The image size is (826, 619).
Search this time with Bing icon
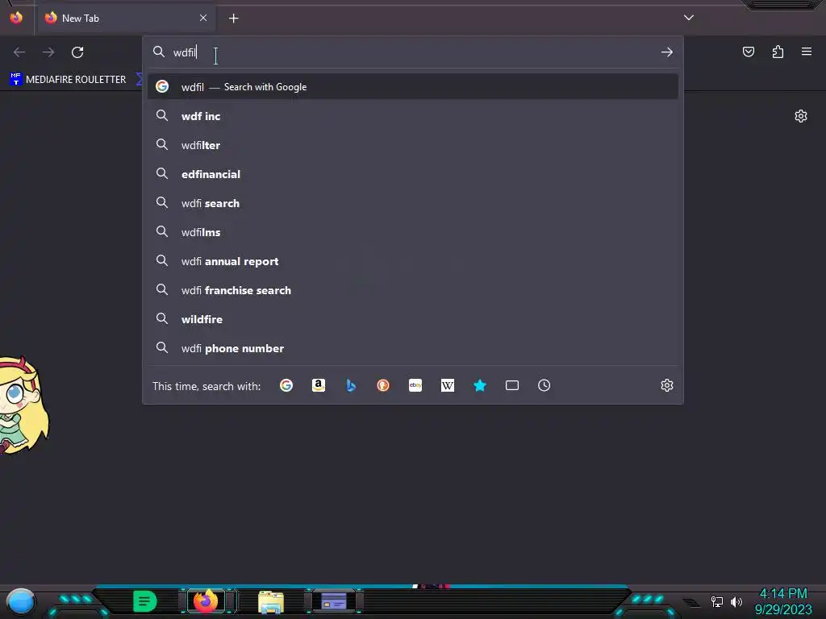[351, 386]
